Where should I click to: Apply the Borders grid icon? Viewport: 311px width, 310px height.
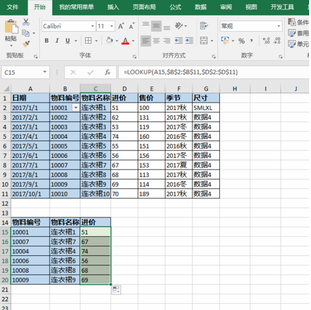(88, 40)
